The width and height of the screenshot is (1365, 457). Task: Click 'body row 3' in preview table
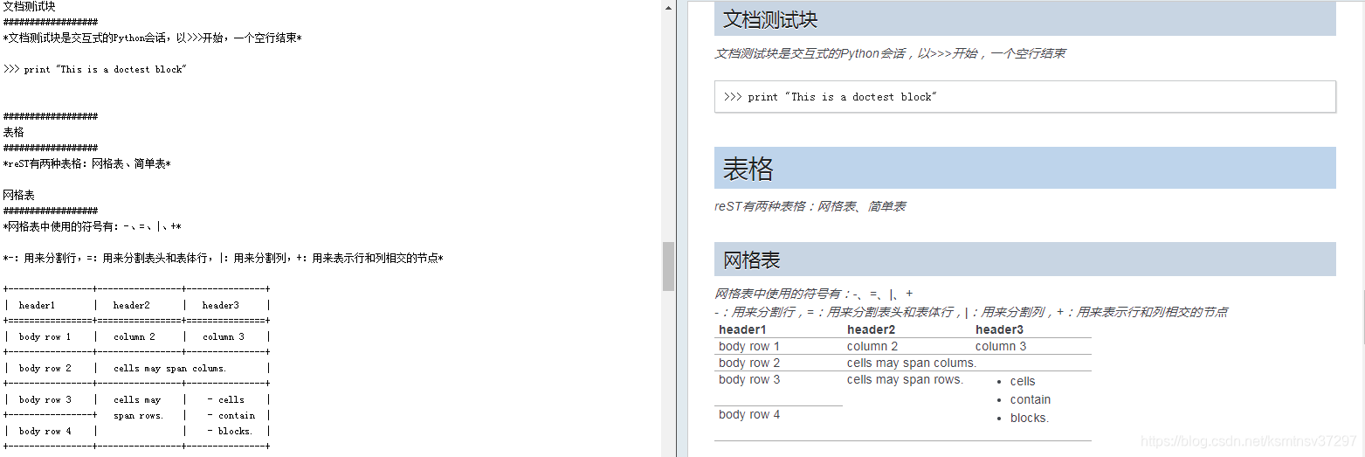[749, 379]
